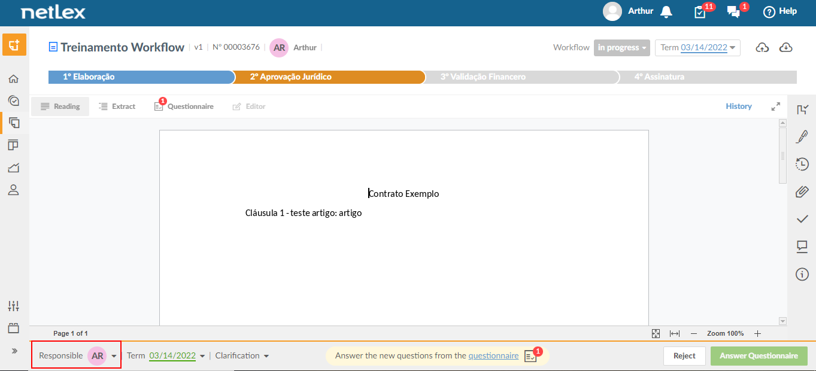The width and height of the screenshot is (816, 371).
Task: Click the v1 version label
Action: (x=199, y=47)
